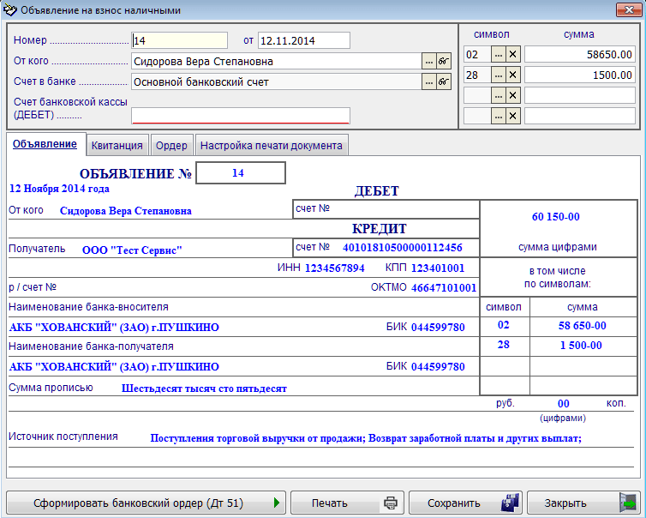Image resolution: width=646 pixels, height=518 pixels.
Task: Click the fourth empty symbol field
Action: (x=477, y=116)
